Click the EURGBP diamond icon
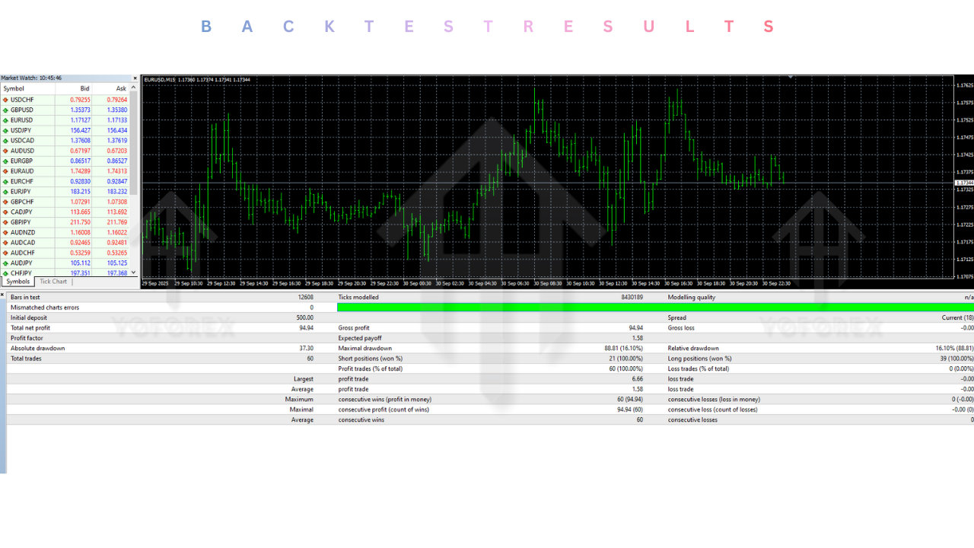This screenshot has width=974, height=548. [6, 161]
